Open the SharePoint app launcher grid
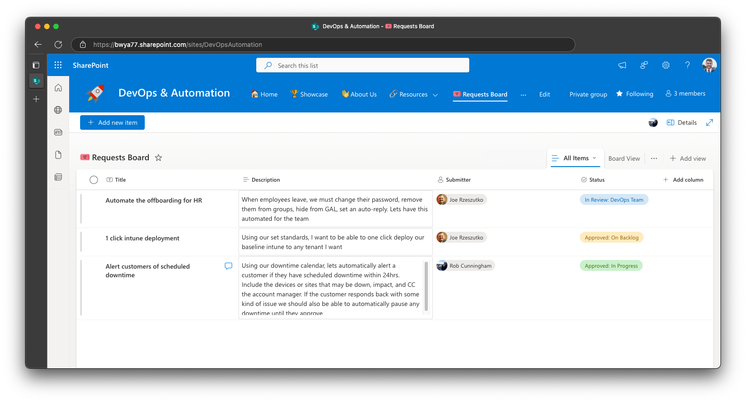Screen dimensions: 746x402 click(58, 65)
